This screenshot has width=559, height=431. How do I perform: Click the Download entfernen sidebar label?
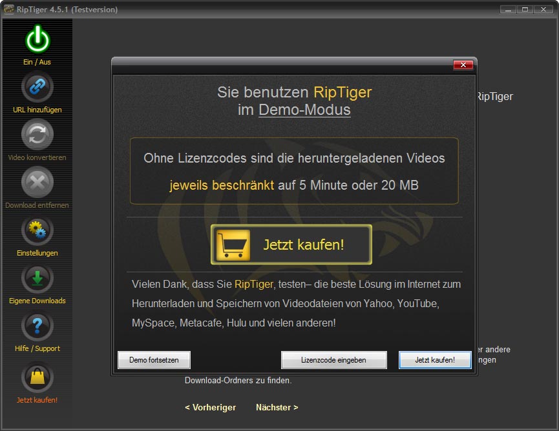(x=37, y=205)
